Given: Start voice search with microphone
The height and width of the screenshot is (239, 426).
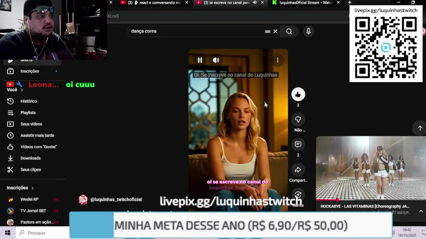Looking at the screenshot, I should [x=309, y=31].
